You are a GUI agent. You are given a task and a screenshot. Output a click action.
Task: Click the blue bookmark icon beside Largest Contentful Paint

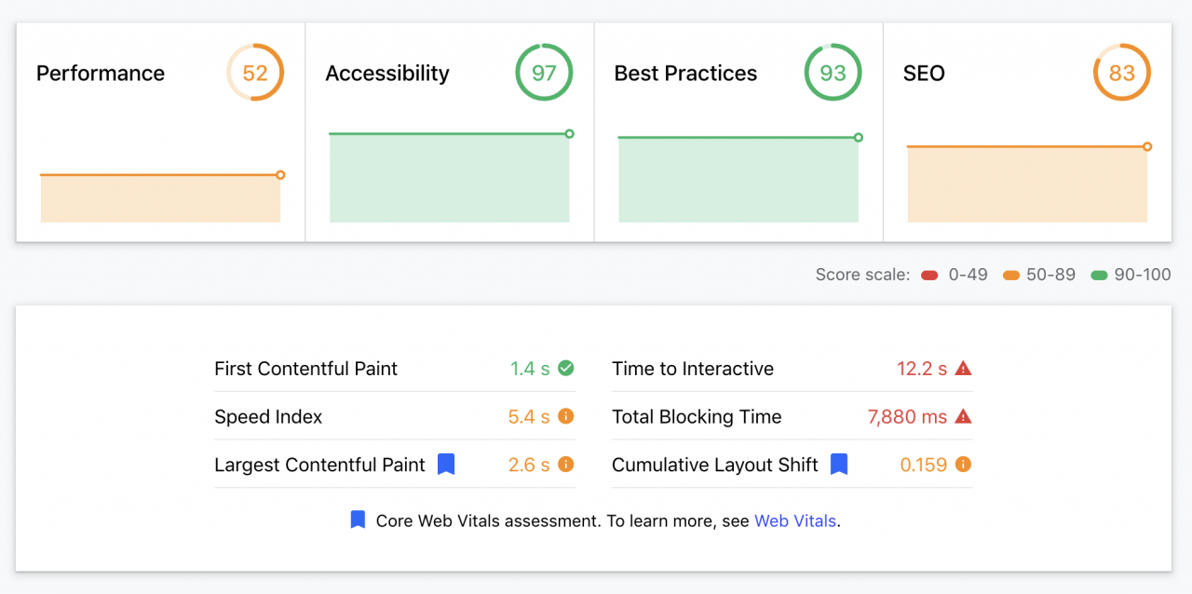pos(446,464)
